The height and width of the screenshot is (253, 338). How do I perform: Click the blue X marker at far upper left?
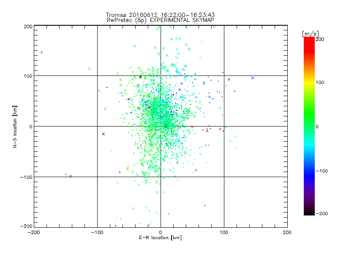(41, 52)
